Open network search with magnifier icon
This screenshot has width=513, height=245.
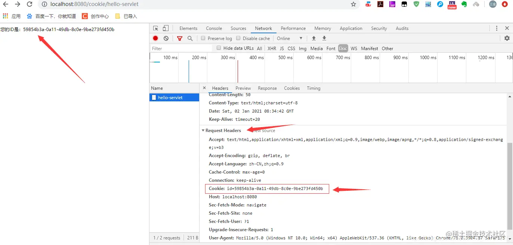tap(190, 38)
